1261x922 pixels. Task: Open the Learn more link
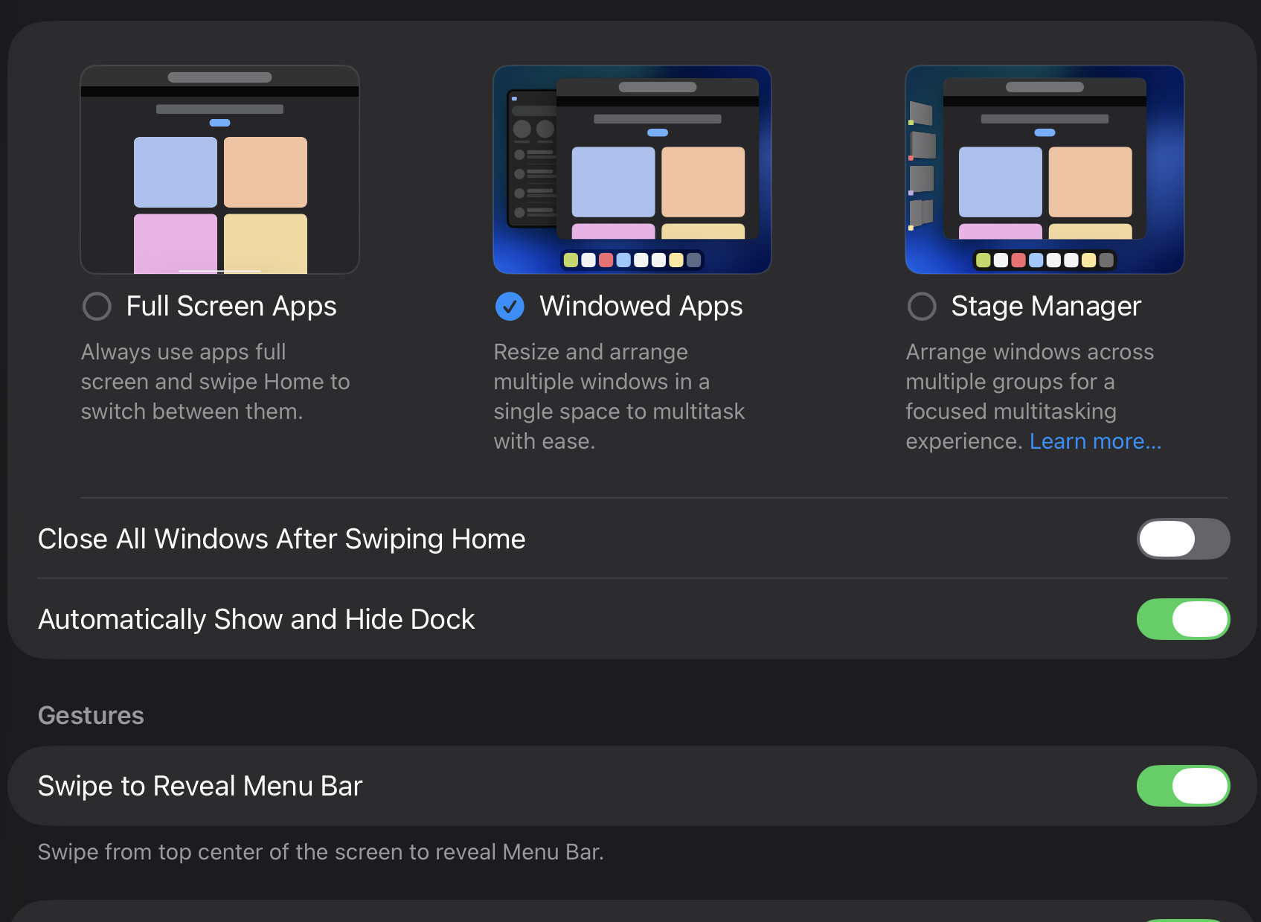coord(1095,441)
